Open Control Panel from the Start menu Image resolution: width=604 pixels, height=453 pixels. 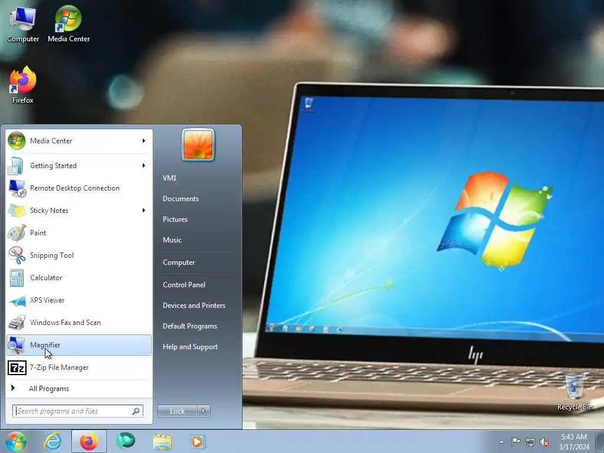184,285
